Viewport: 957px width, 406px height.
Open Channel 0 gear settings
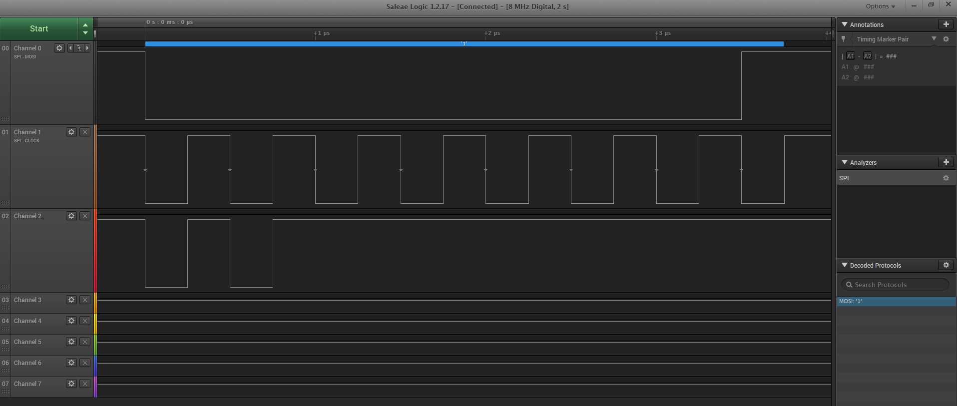pos(59,48)
